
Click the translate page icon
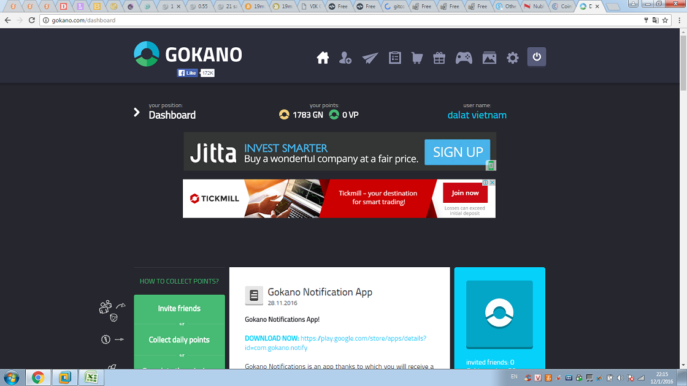coord(656,20)
